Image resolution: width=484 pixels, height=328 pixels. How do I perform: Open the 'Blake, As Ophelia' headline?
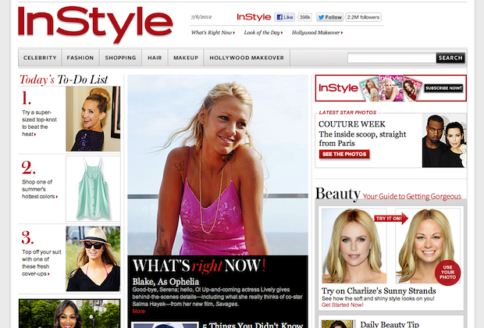165,282
